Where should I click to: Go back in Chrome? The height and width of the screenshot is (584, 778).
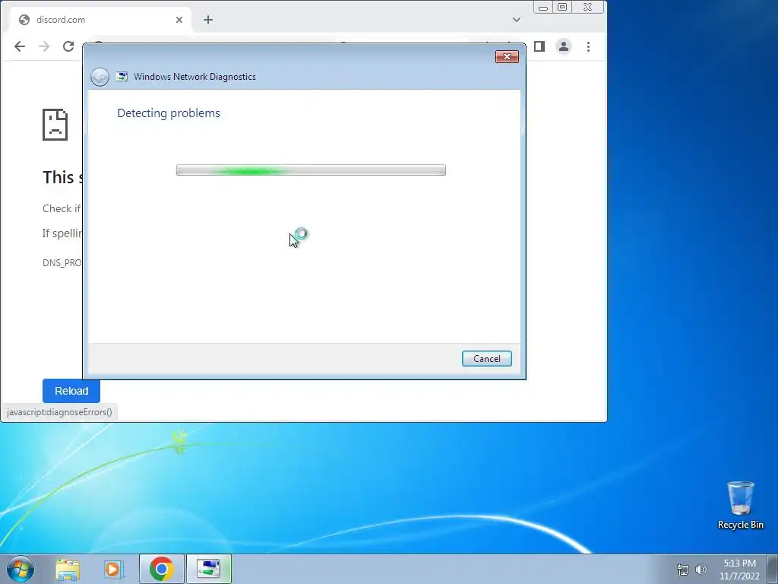[19, 46]
